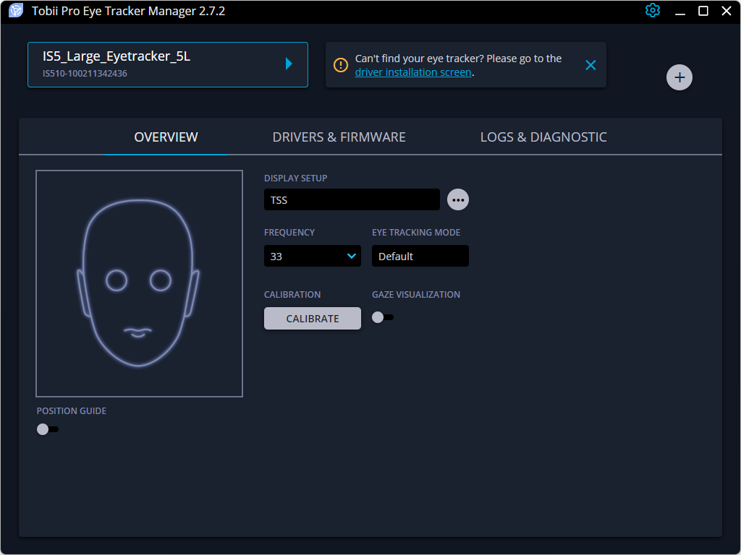741x555 pixels.
Task: Open display setup options ellipsis button
Action: point(457,199)
